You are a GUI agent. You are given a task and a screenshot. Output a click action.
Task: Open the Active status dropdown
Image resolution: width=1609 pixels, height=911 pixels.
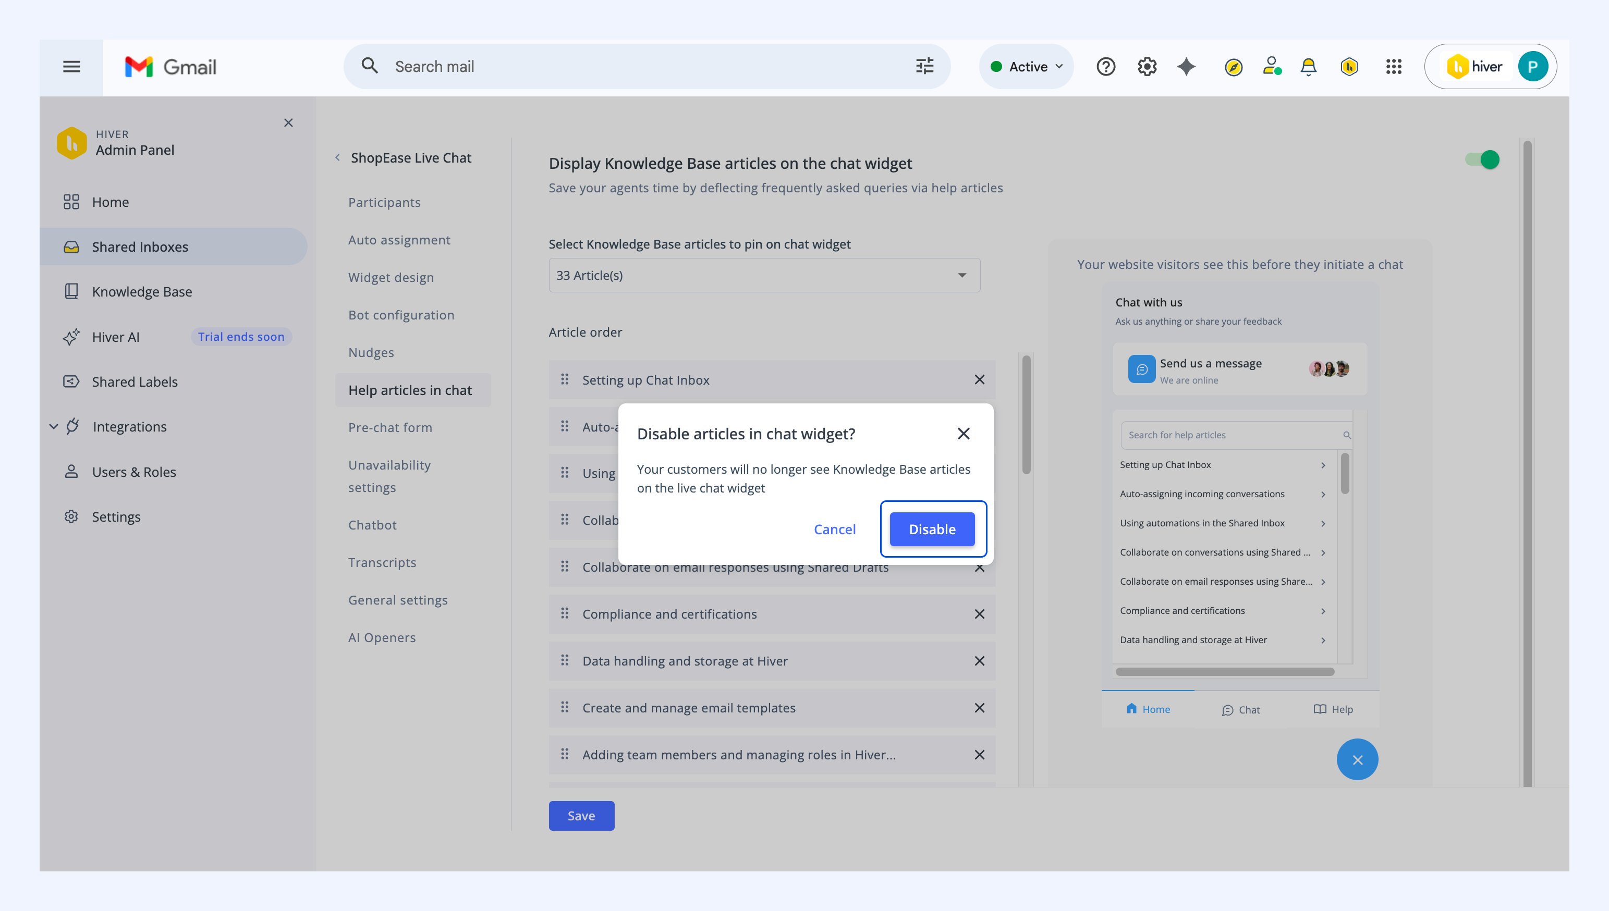(1027, 66)
